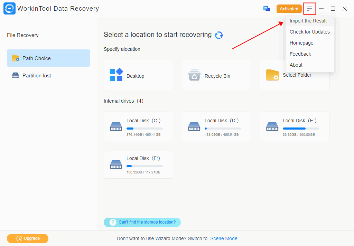Screen dimensions: 354x246
Task: Open the chat support icon
Action: pyautogui.click(x=267, y=9)
